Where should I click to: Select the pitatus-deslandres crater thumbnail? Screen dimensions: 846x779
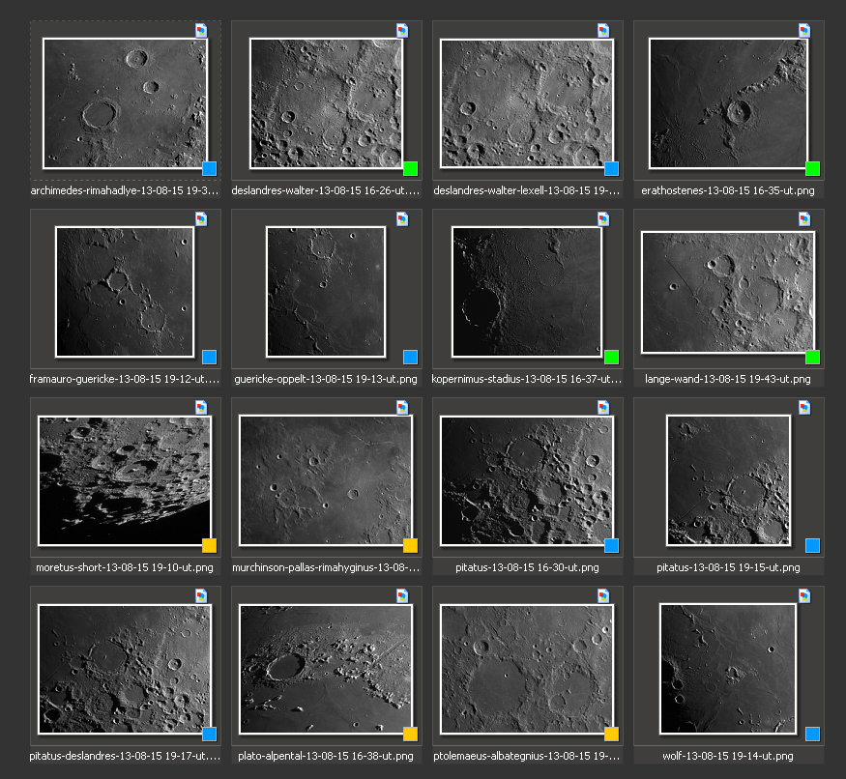(124, 668)
